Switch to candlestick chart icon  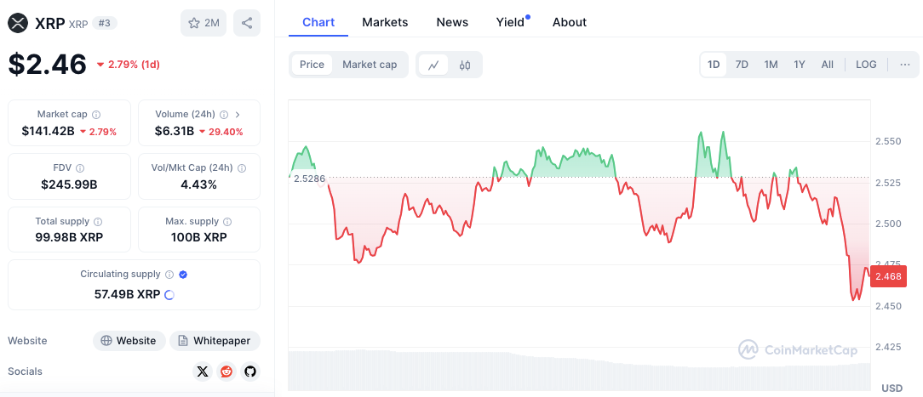tap(465, 65)
